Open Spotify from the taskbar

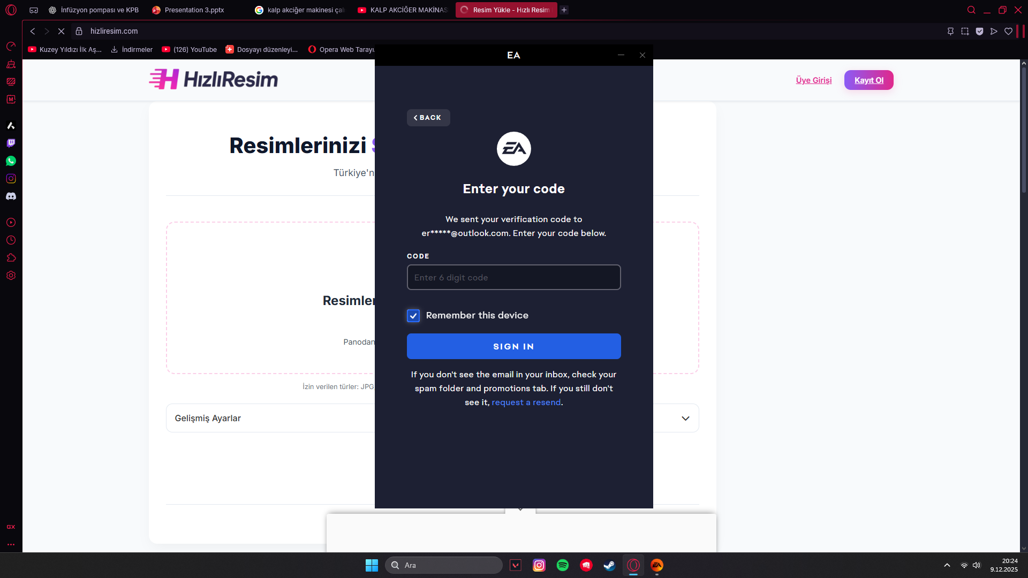pos(563,565)
